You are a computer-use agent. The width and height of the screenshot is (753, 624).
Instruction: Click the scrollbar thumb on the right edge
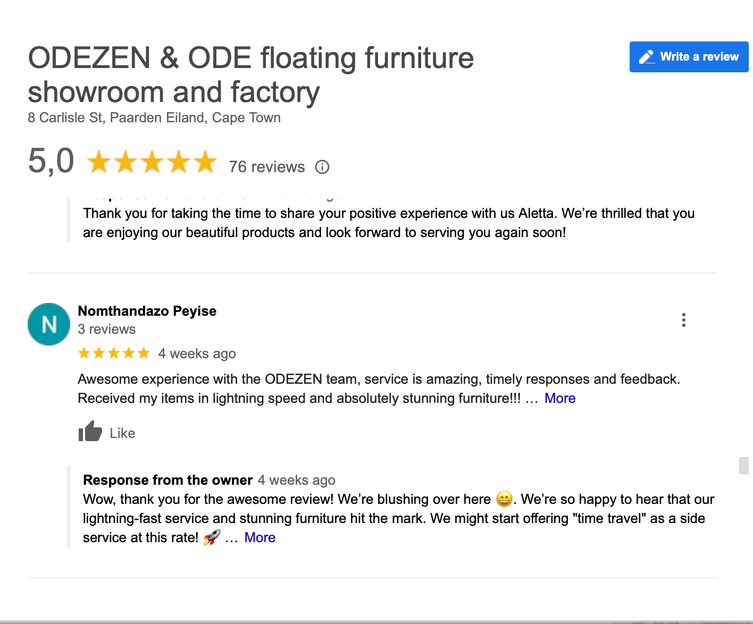744,465
